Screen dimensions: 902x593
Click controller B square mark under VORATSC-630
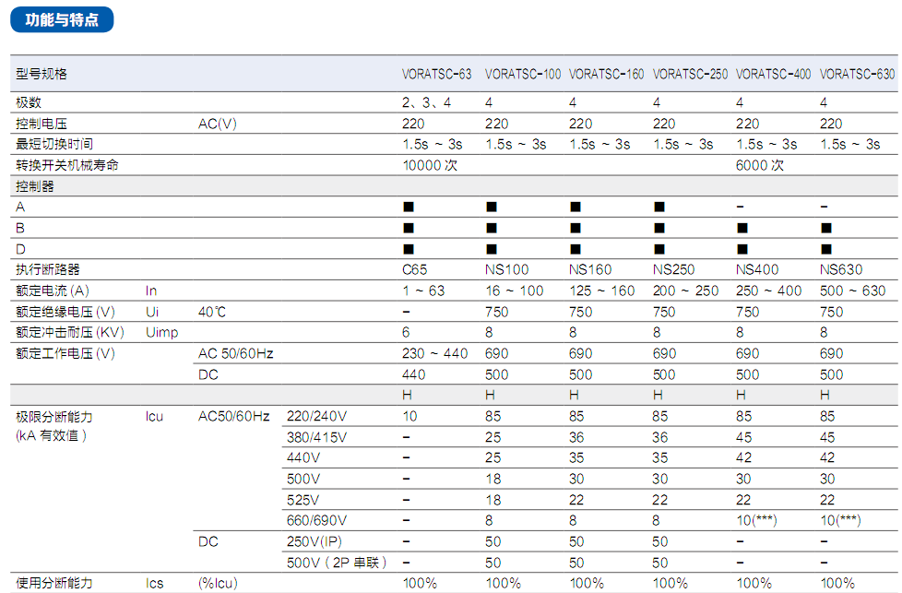[x=826, y=228]
